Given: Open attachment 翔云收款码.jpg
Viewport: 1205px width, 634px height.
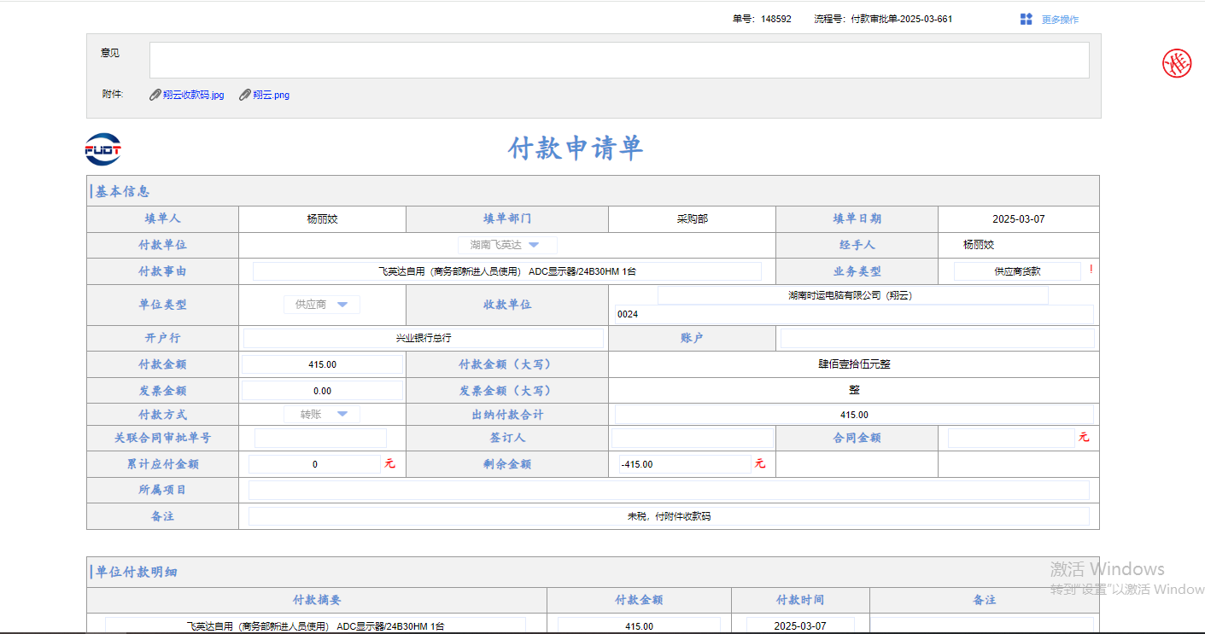Looking at the screenshot, I should [193, 95].
